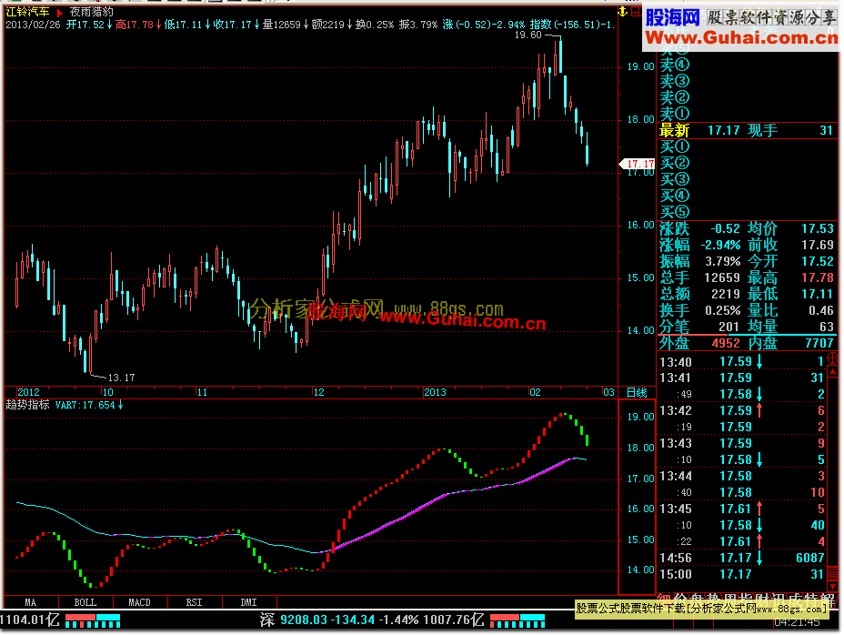Open the MACD indicator tab
This screenshot has height=635, width=844.
tap(140, 602)
